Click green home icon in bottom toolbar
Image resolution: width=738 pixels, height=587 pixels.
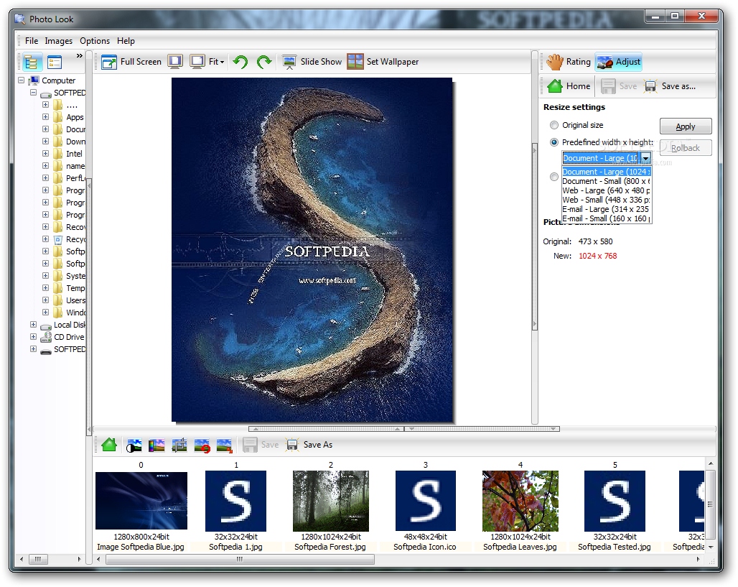coord(109,445)
